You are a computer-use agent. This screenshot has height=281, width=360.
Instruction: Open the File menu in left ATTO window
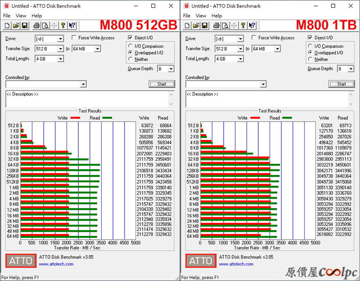[7, 16]
